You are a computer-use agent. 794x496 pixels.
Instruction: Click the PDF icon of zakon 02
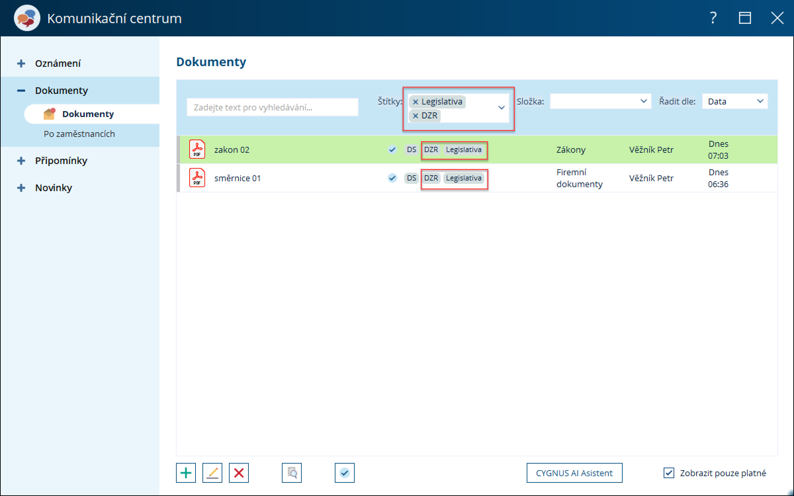pyautogui.click(x=197, y=149)
